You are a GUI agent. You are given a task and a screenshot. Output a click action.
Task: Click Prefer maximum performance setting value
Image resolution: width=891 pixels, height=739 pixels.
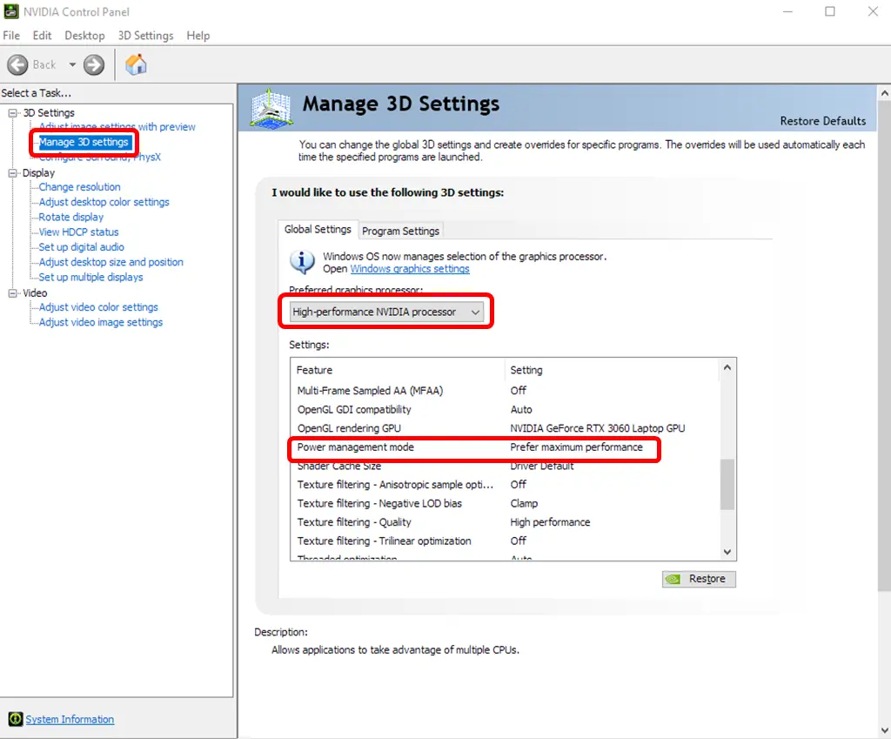pyautogui.click(x=576, y=447)
